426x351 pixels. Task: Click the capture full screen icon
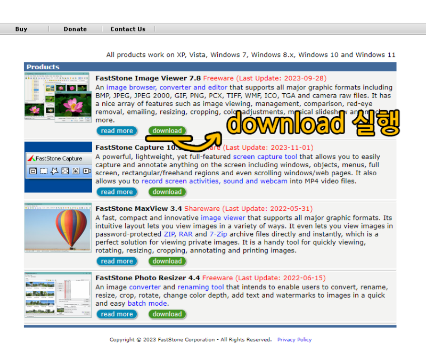tap(65, 171)
